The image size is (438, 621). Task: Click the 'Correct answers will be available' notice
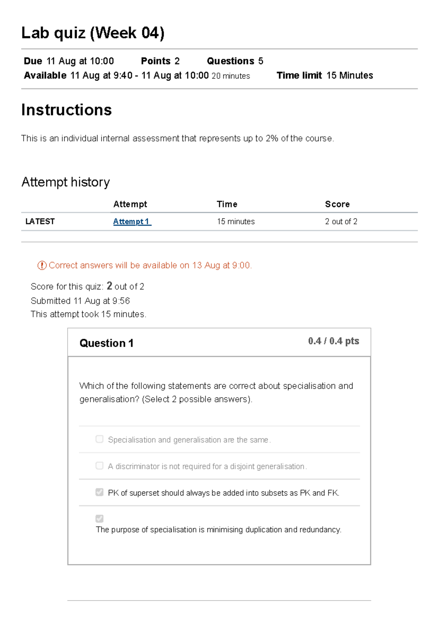[x=151, y=265]
